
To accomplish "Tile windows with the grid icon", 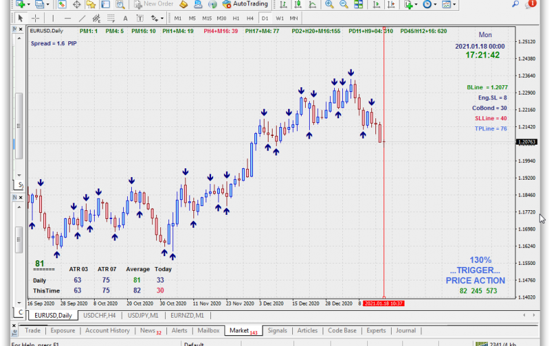I will tap(358, 4).
